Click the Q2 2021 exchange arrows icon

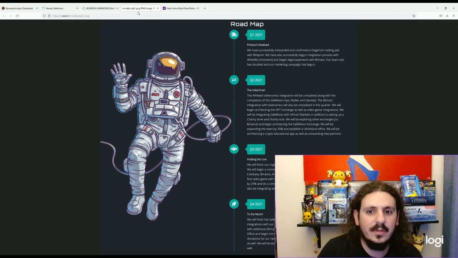234,80
